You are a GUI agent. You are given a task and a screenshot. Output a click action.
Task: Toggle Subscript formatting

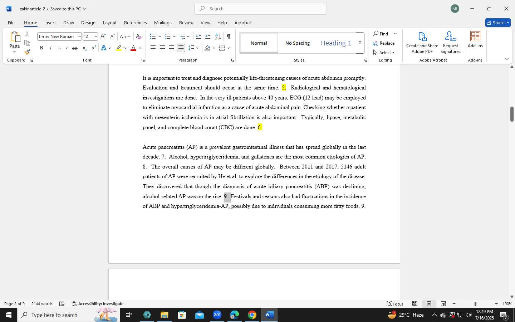[84, 48]
